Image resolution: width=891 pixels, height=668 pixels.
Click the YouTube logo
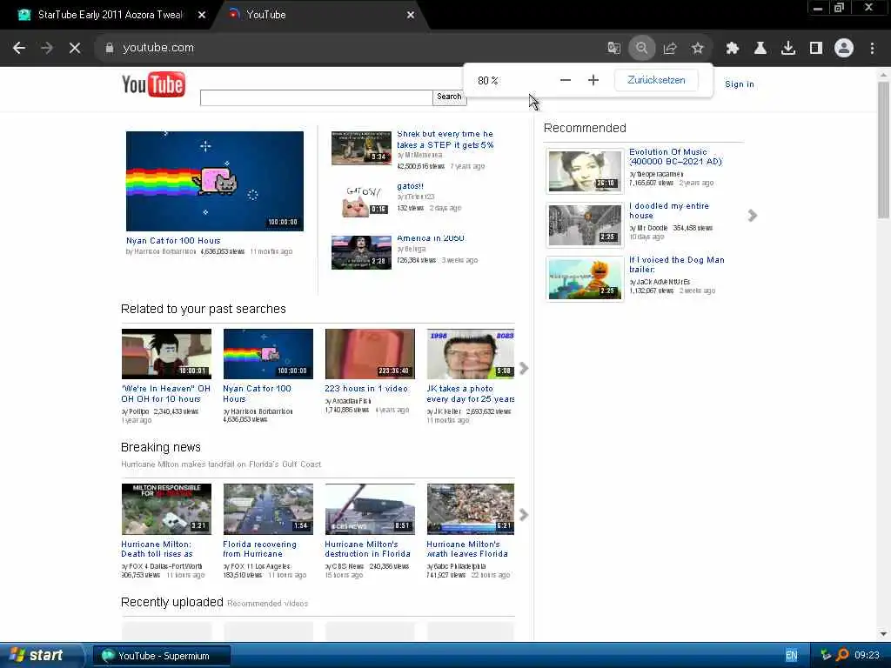pos(153,84)
